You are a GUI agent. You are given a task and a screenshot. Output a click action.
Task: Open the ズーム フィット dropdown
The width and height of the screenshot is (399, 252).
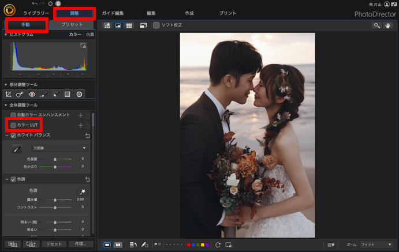tap(376, 245)
